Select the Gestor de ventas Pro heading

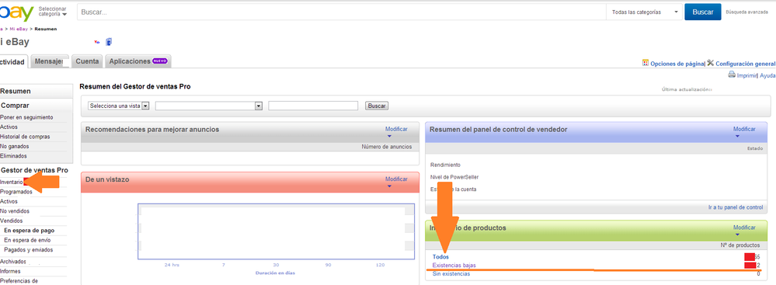(34, 170)
